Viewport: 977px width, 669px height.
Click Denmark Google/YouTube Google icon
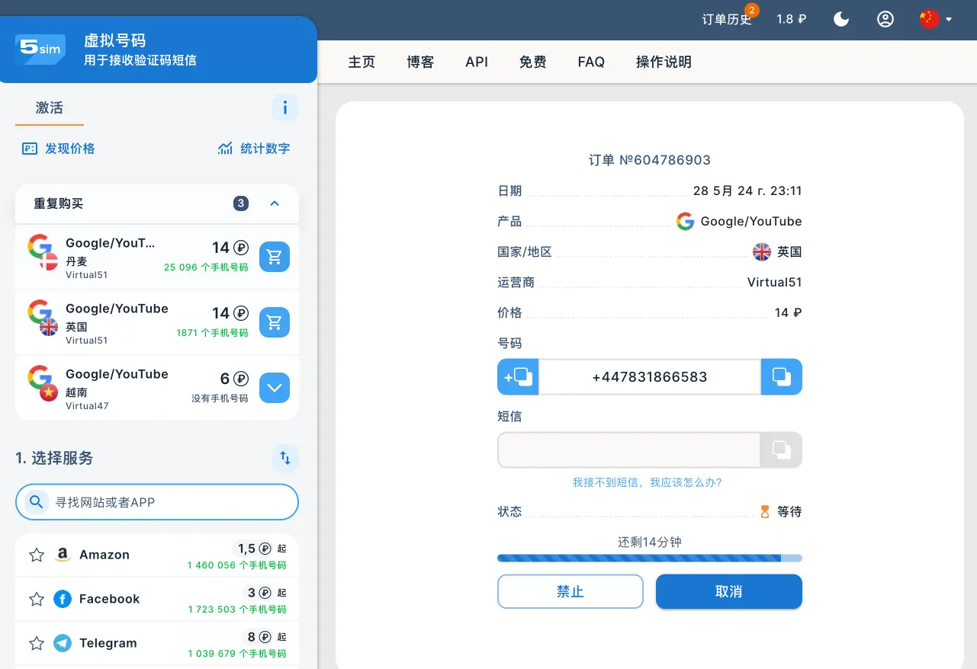click(40, 246)
